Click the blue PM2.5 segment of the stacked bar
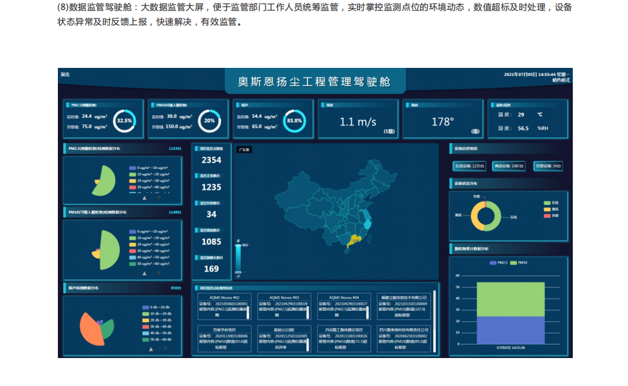Viewport: 628px width, 386px height. pos(511,330)
